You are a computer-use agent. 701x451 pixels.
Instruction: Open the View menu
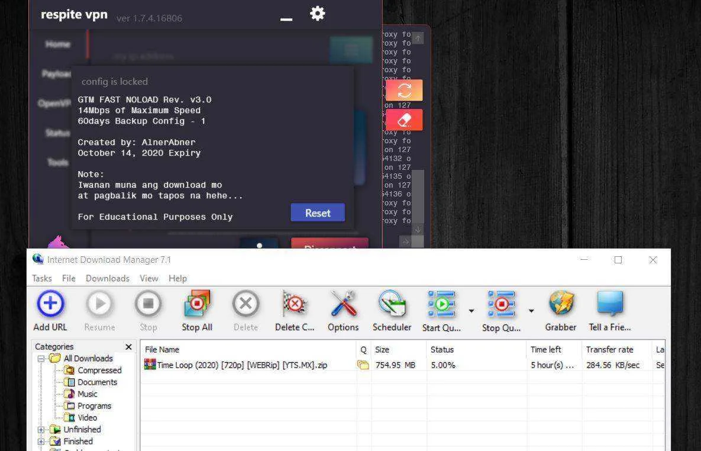click(x=149, y=278)
